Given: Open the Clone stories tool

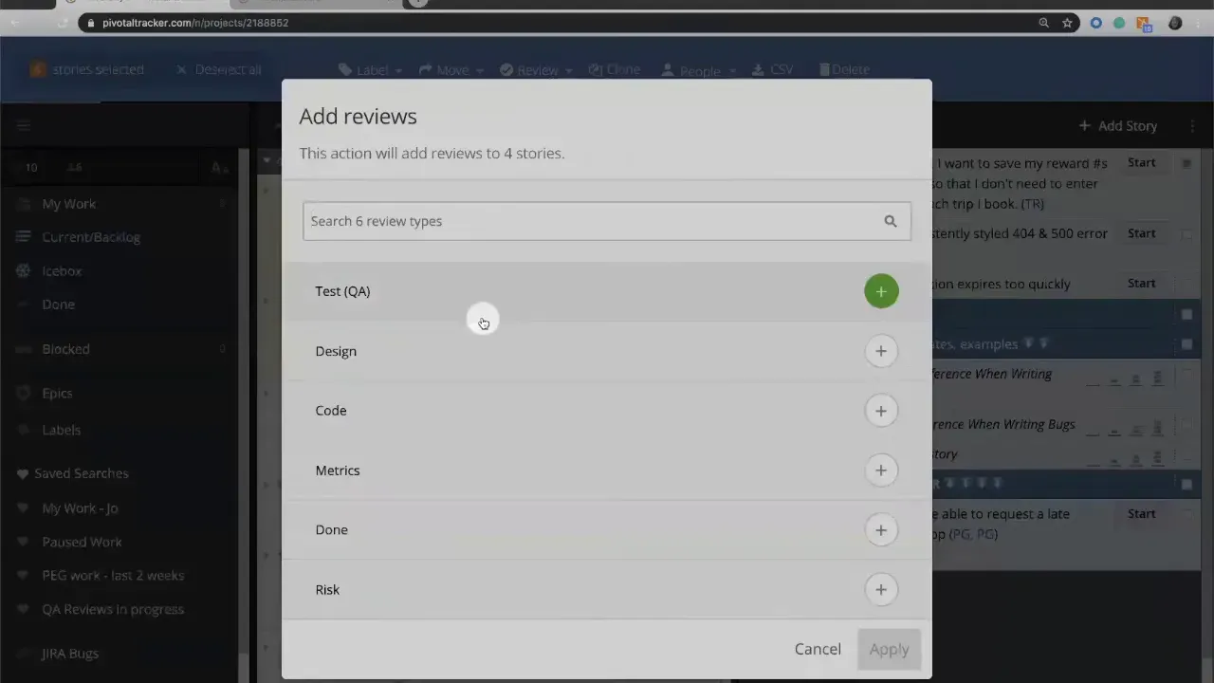Looking at the screenshot, I should (x=614, y=69).
